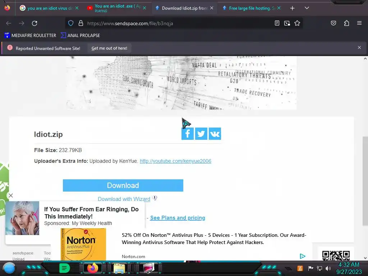Open the Firefox application menu

[359, 23]
